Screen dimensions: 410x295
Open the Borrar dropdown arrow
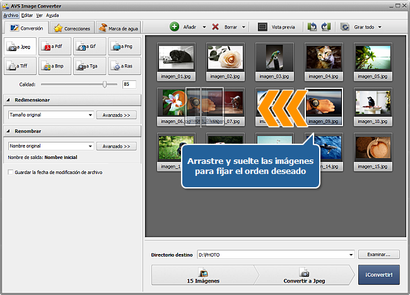(x=243, y=27)
